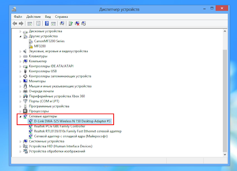
Task: Expand Контроллеры IDE ATA/ATAPI node
Action: click(x=20, y=67)
